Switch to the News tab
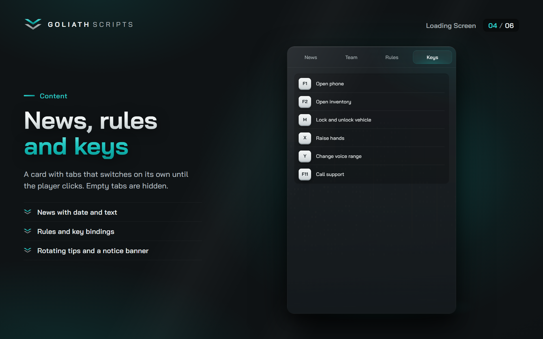 click(311, 57)
